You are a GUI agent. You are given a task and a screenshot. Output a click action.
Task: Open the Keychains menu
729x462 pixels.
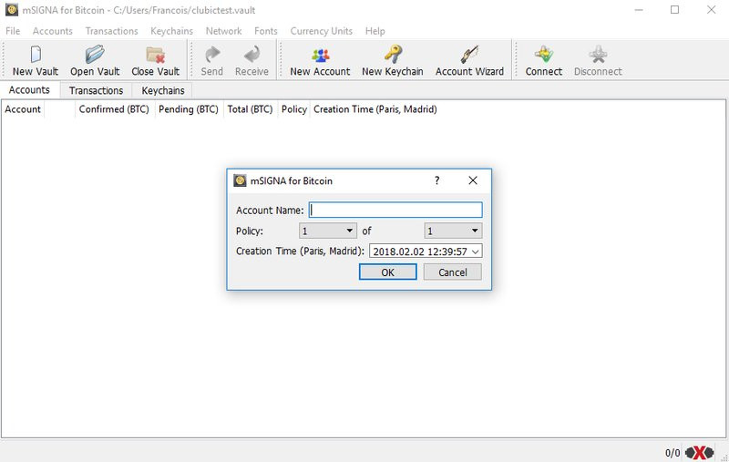pos(171,31)
